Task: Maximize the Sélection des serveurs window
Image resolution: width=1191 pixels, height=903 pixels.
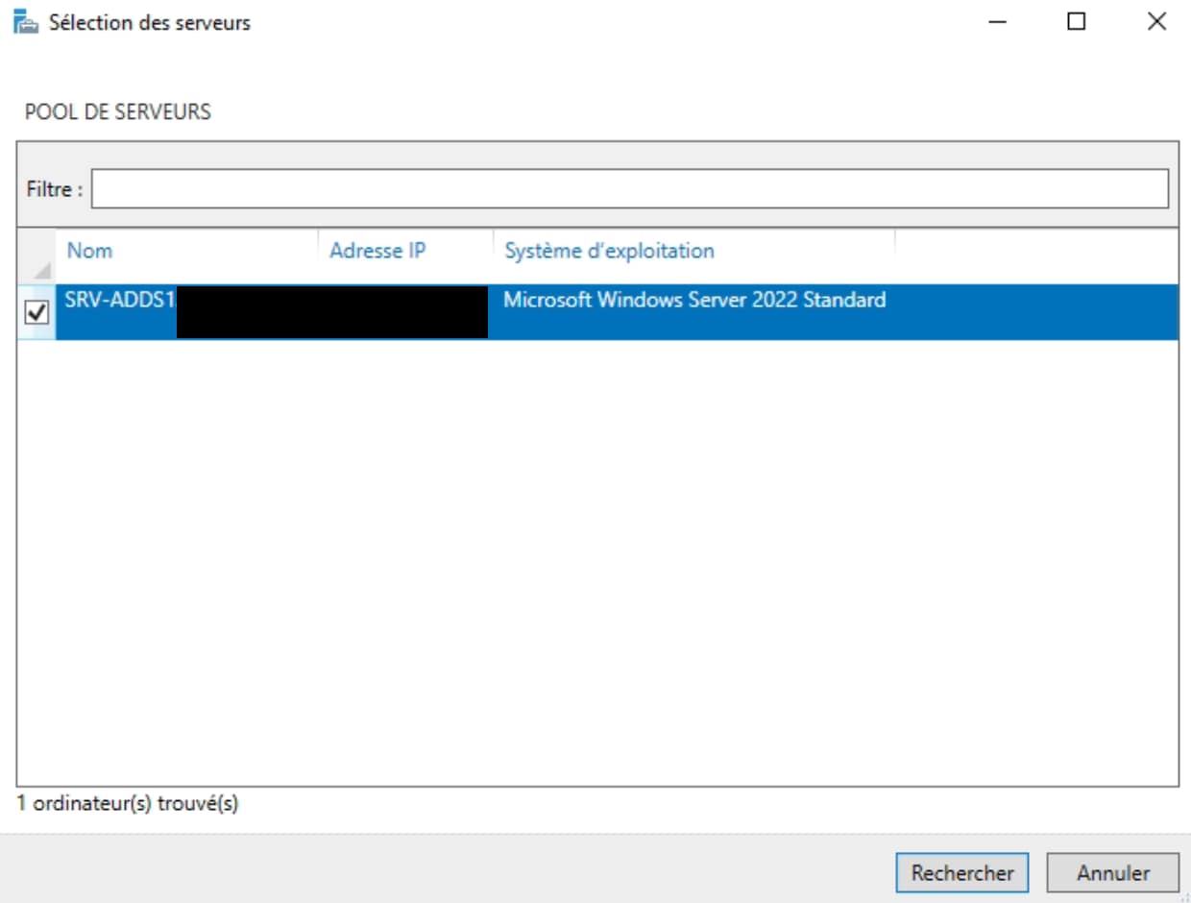Action: tap(1077, 22)
